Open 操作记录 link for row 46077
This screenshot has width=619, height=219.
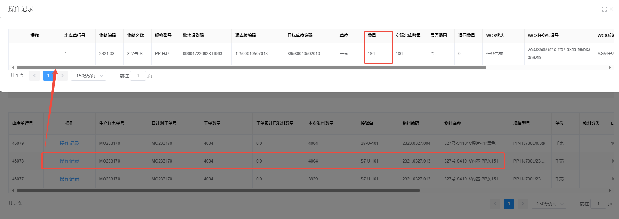69,179
